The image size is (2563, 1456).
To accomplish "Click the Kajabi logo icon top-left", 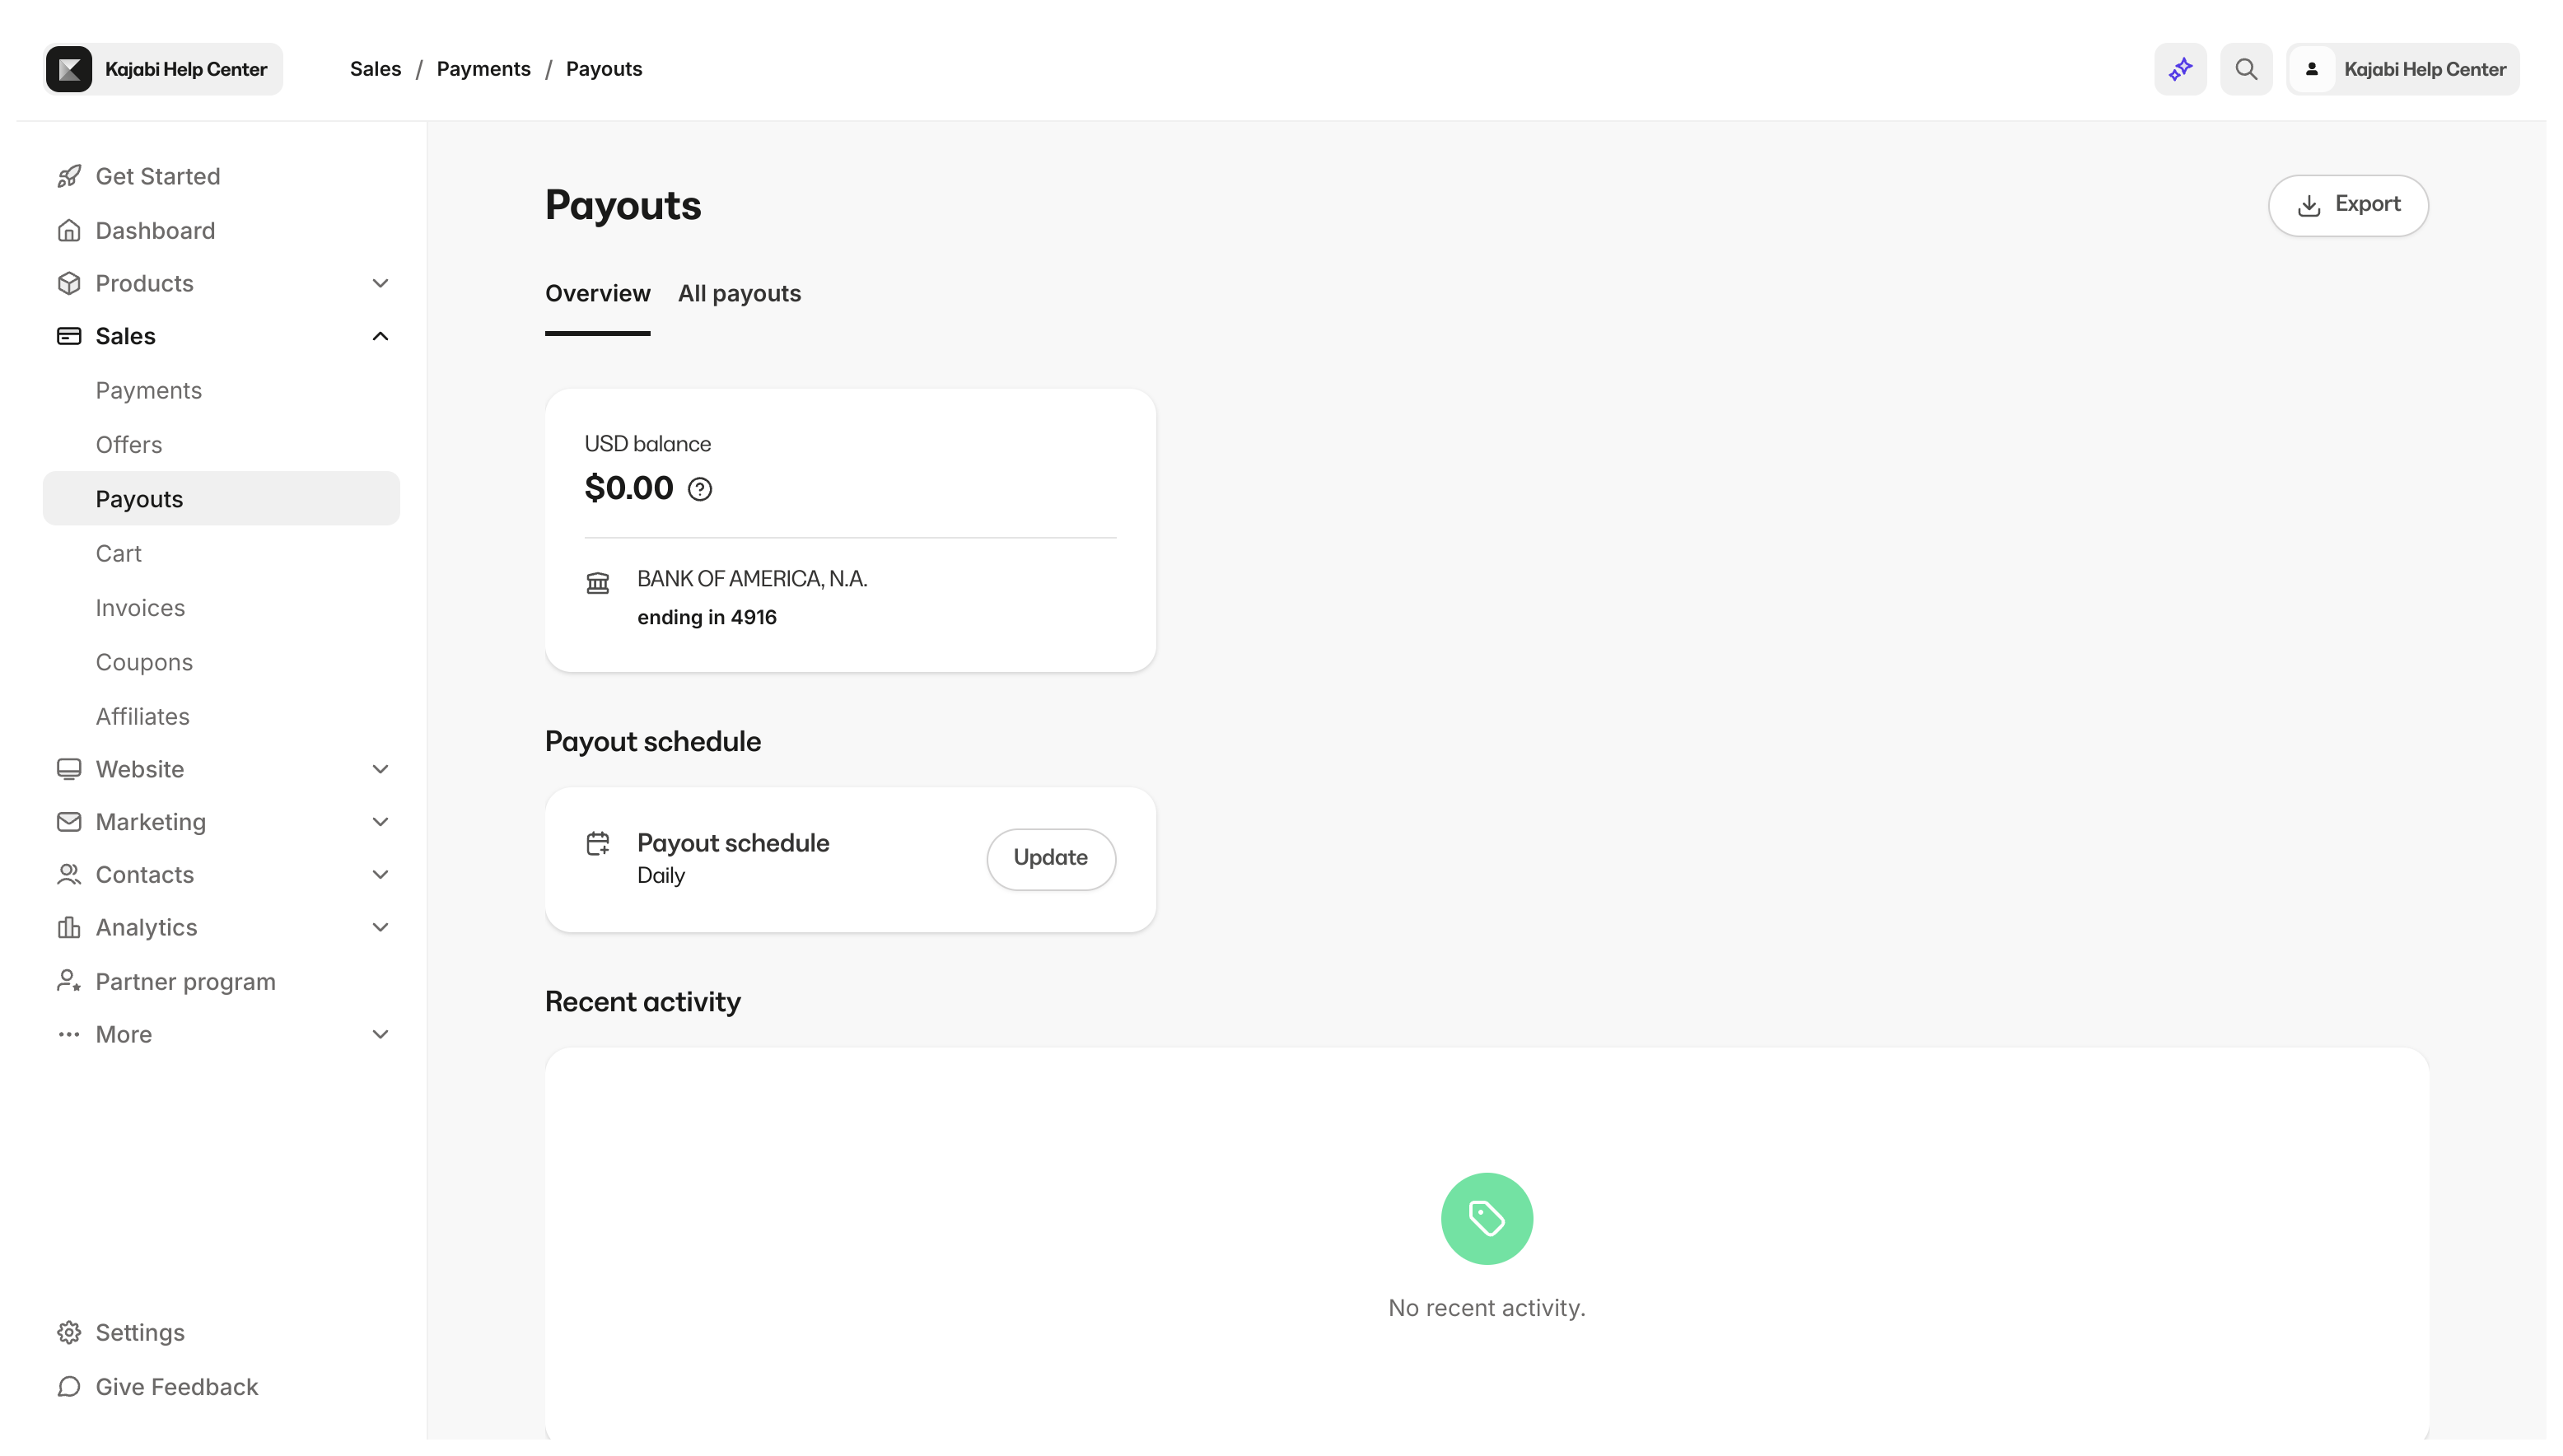I will tap(68, 68).
